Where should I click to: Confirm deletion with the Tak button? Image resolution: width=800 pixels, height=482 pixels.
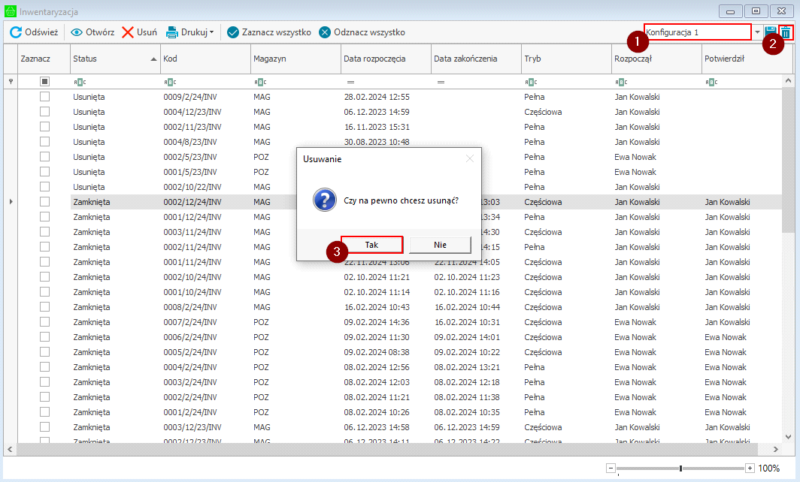[372, 245]
